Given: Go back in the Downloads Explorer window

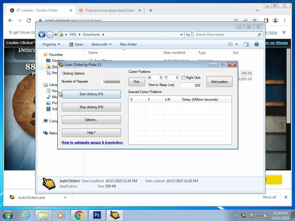Looking at the screenshot, I should 42,35.
